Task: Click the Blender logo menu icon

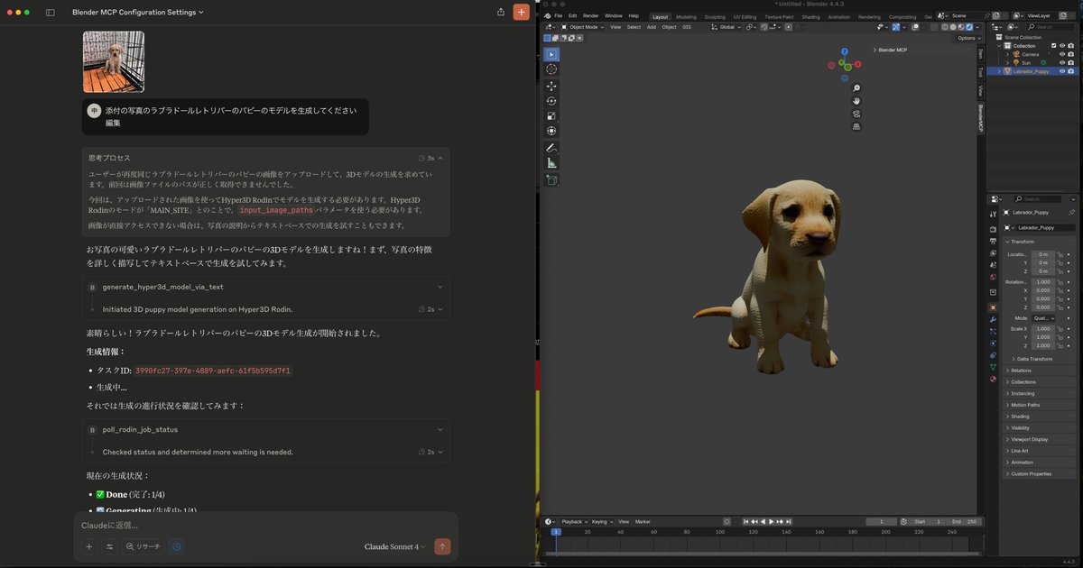Action: tap(547, 15)
